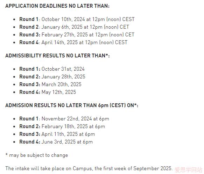Click Round 4 June 3rd admission result
This screenshot has width=204, height=174.
pyautogui.click(x=56, y=142)
